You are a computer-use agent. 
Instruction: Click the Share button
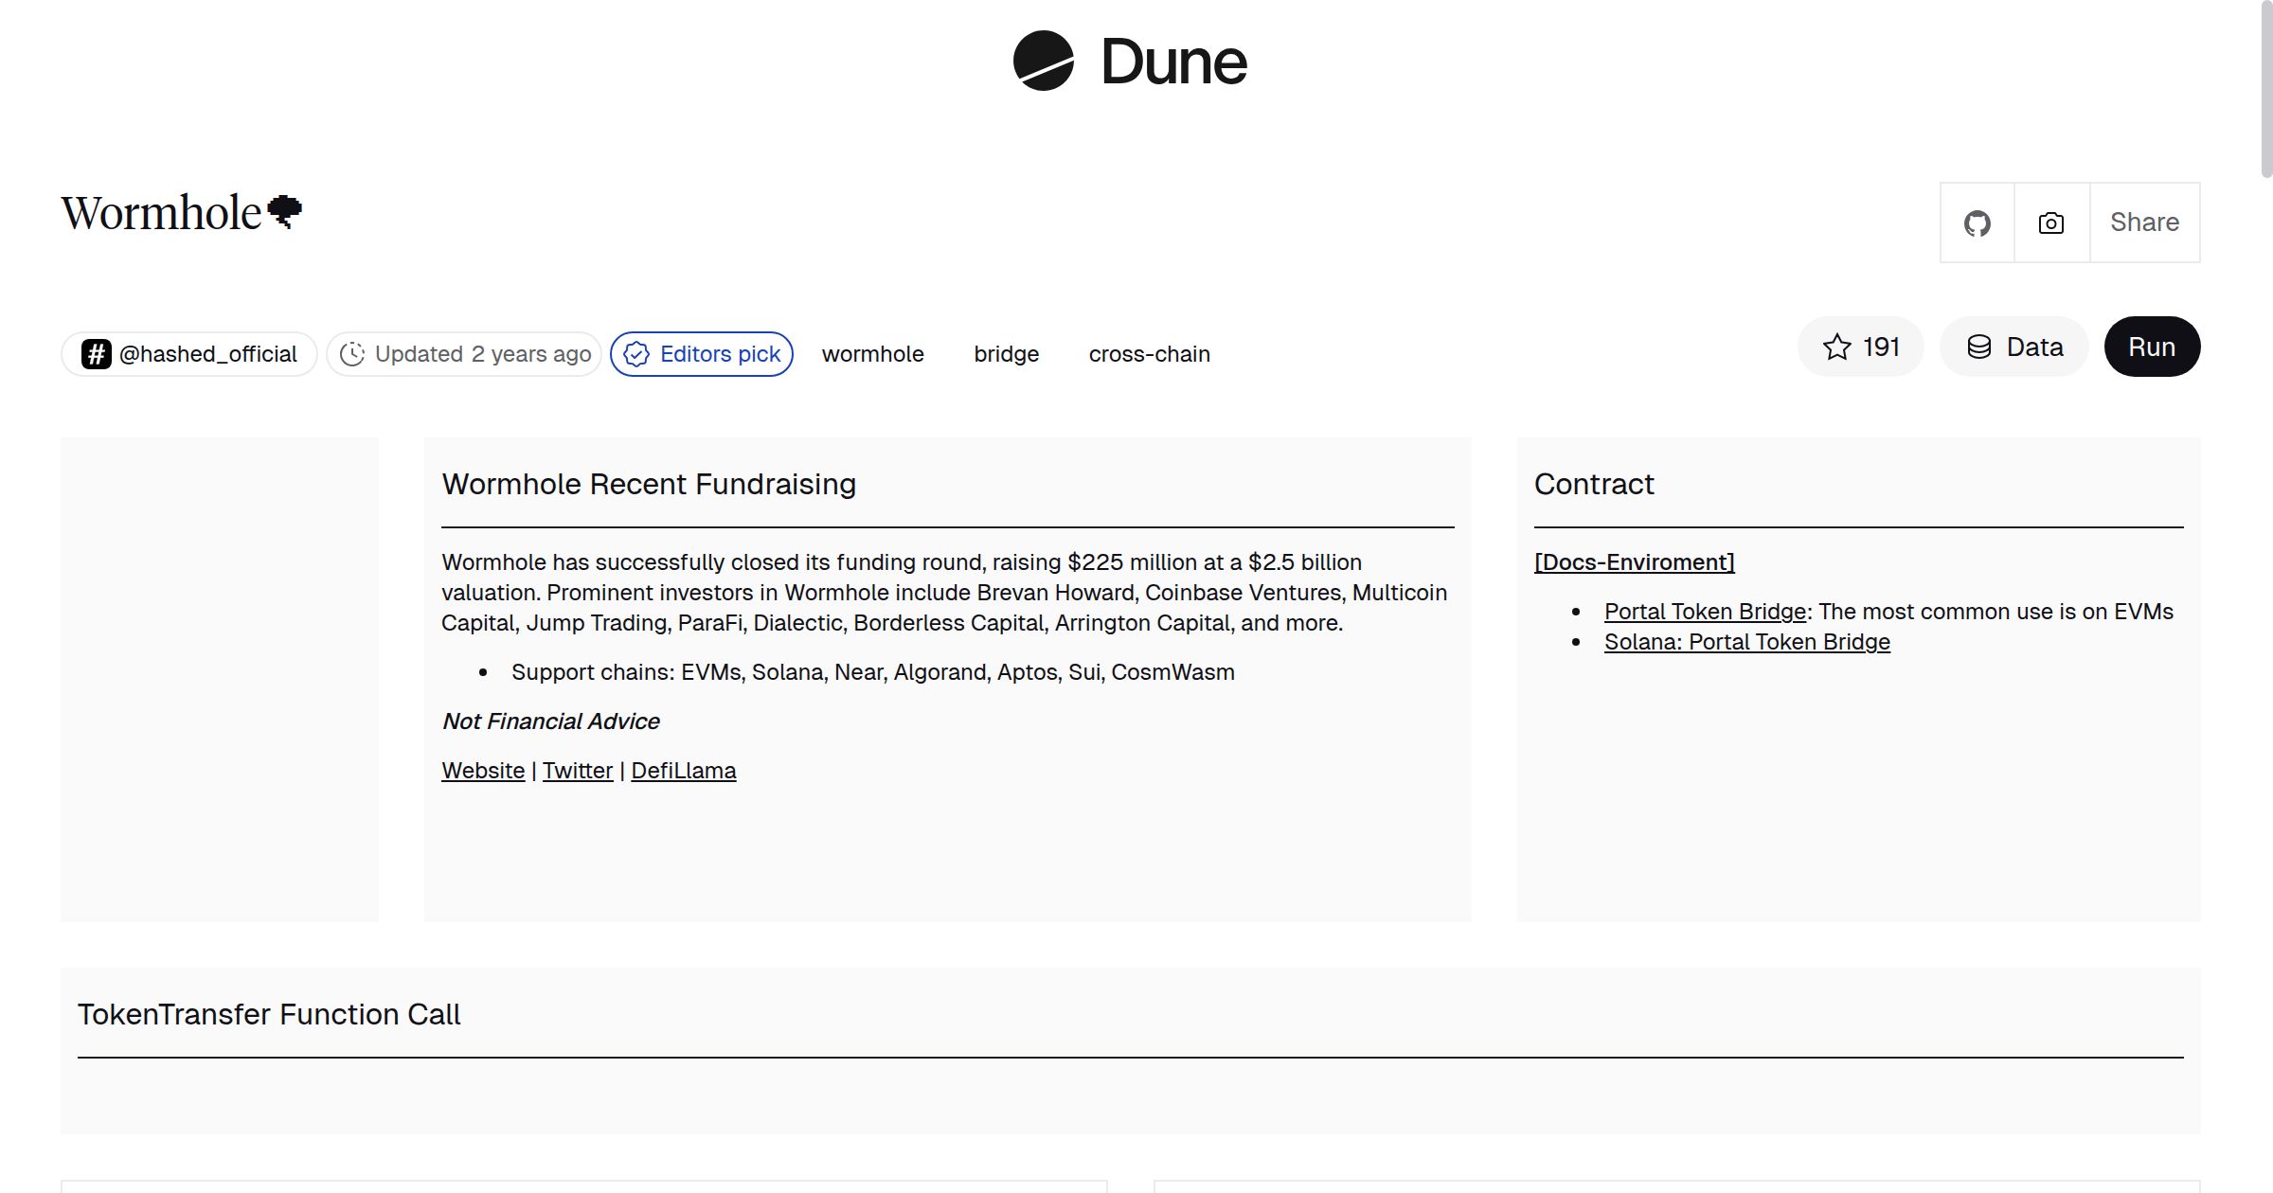(x=2144, y=223)
